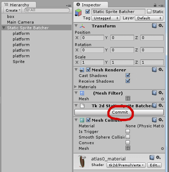Toggle Cast Shadows checkbox
This screenshot has width=169, height=172.
tap(128, 75)
